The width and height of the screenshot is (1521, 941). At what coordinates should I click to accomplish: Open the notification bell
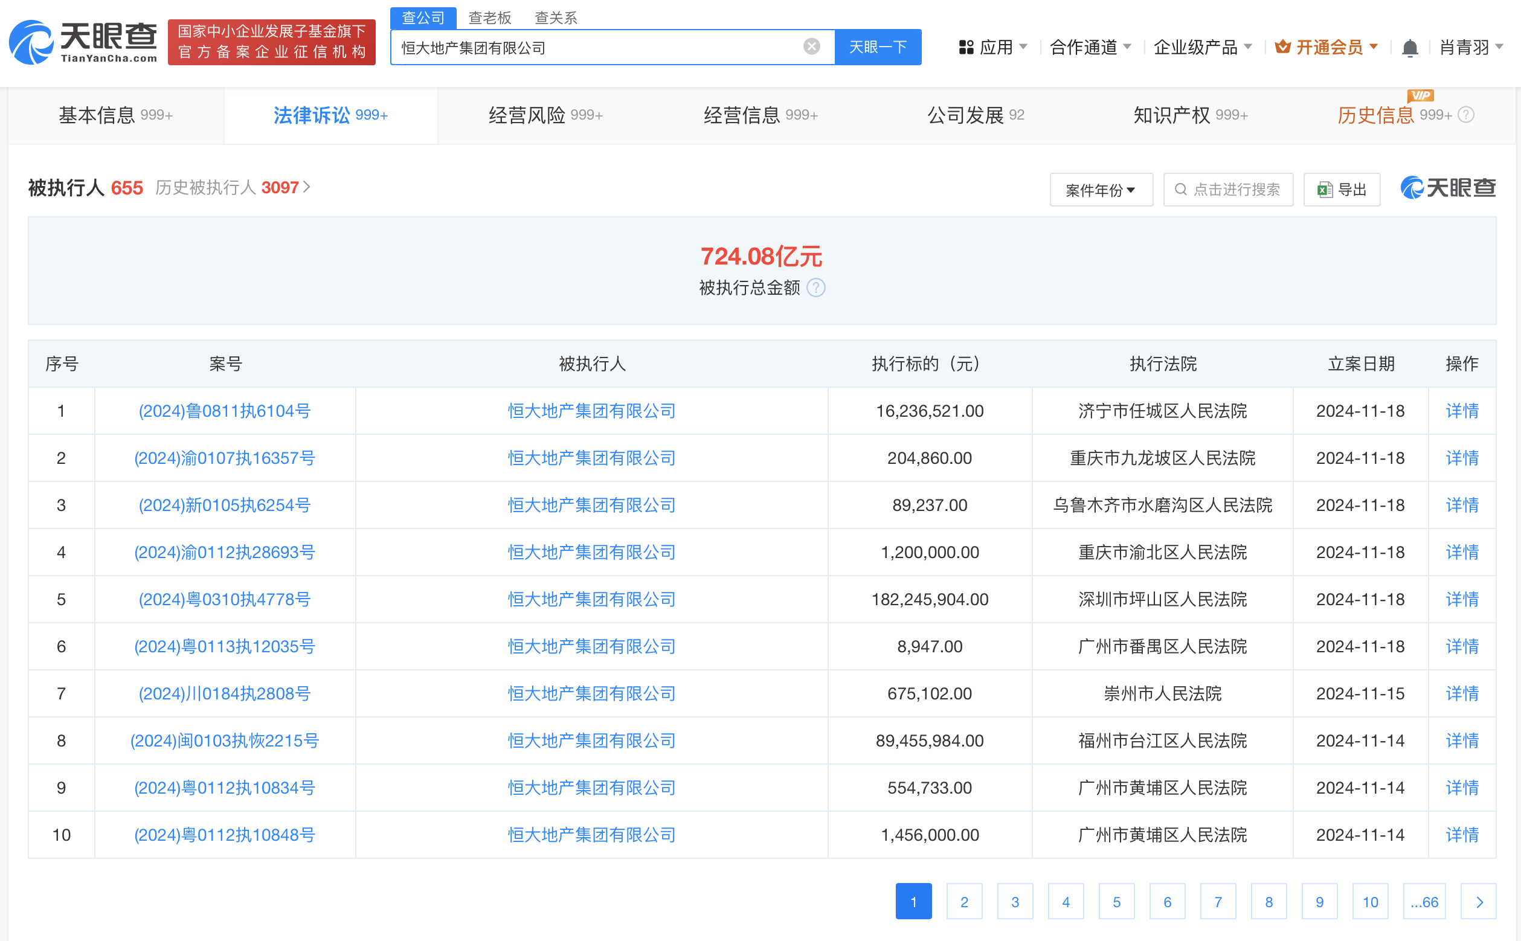pos(1410,47)
